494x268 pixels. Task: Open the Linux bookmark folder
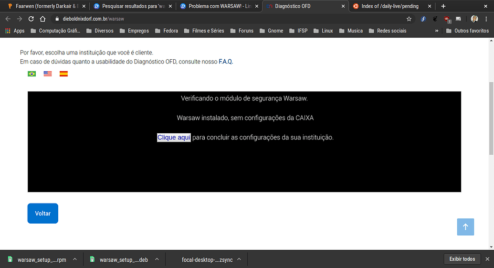(323, 31)
